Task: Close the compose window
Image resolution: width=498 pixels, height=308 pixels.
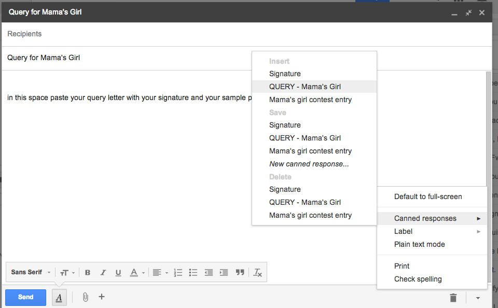Action: pyautogui.click(x=482, y=12)
